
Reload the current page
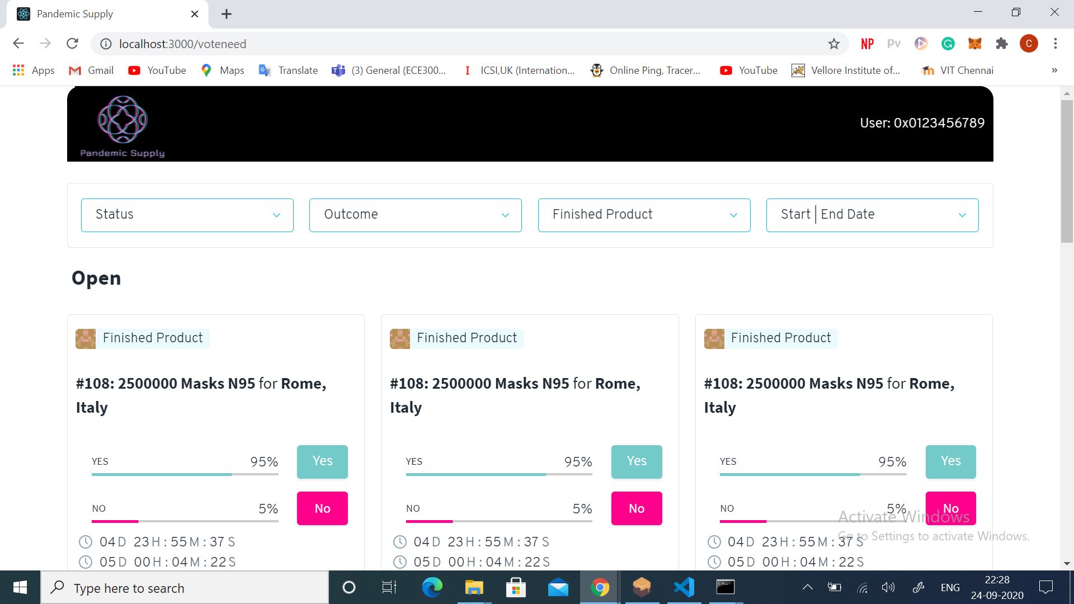[72, 44]
